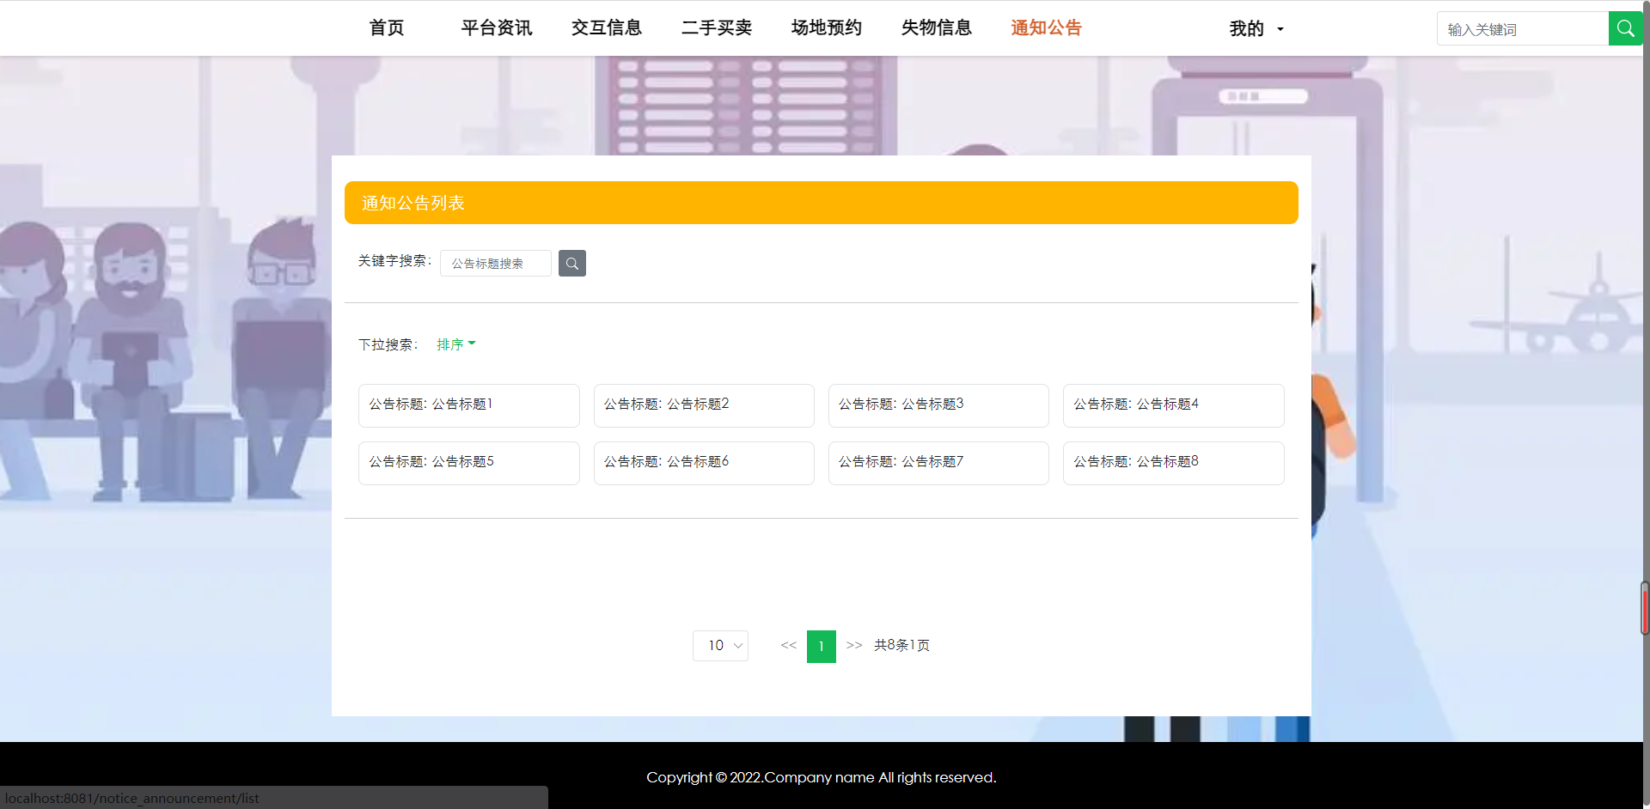
Task: Click next page arrow in pagination
Action: 854,645
